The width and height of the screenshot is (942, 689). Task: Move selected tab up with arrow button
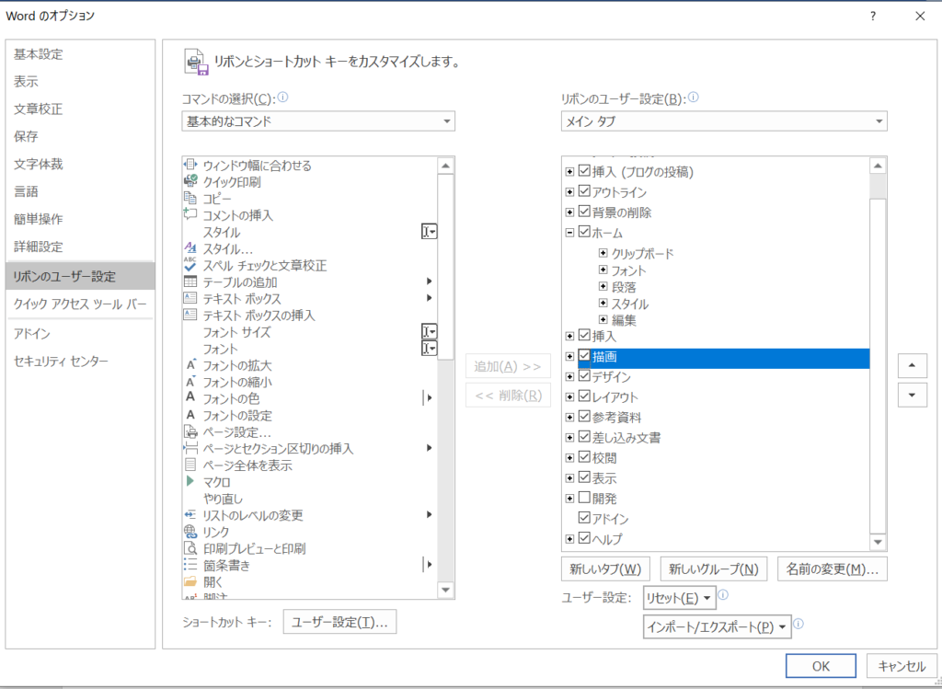pos(912,365)
